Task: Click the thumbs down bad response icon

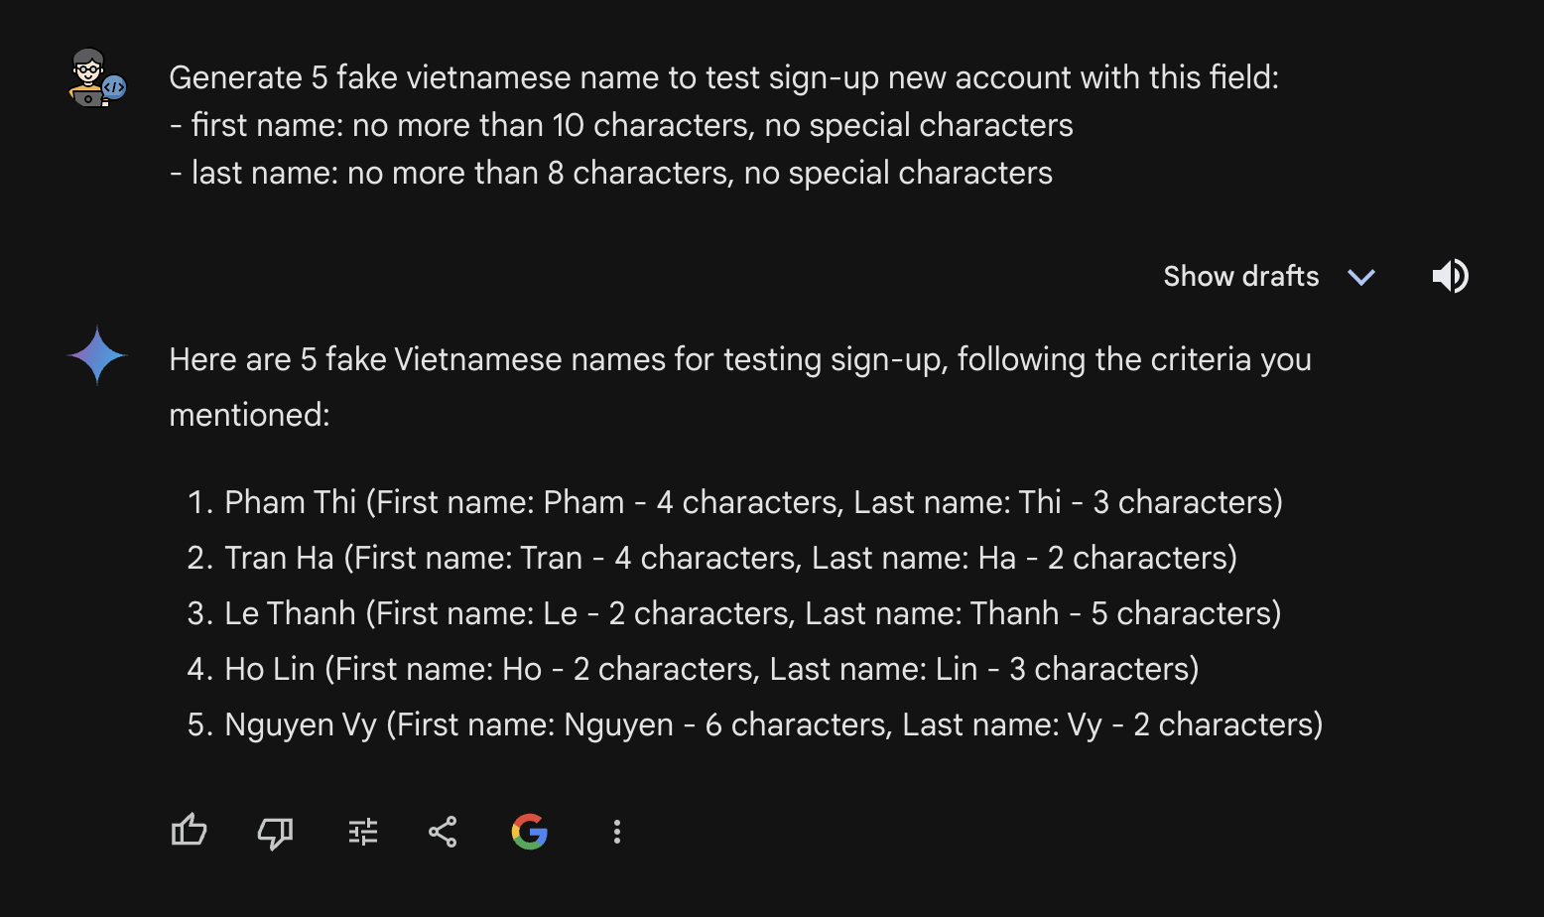Action: [275, 832]
